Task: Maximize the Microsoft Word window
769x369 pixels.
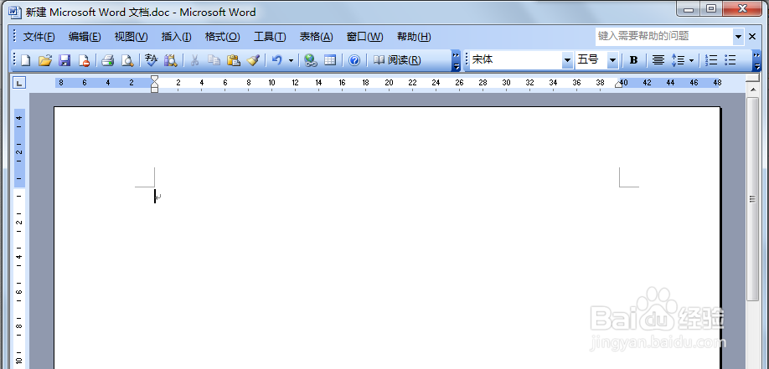Action: 711,8
